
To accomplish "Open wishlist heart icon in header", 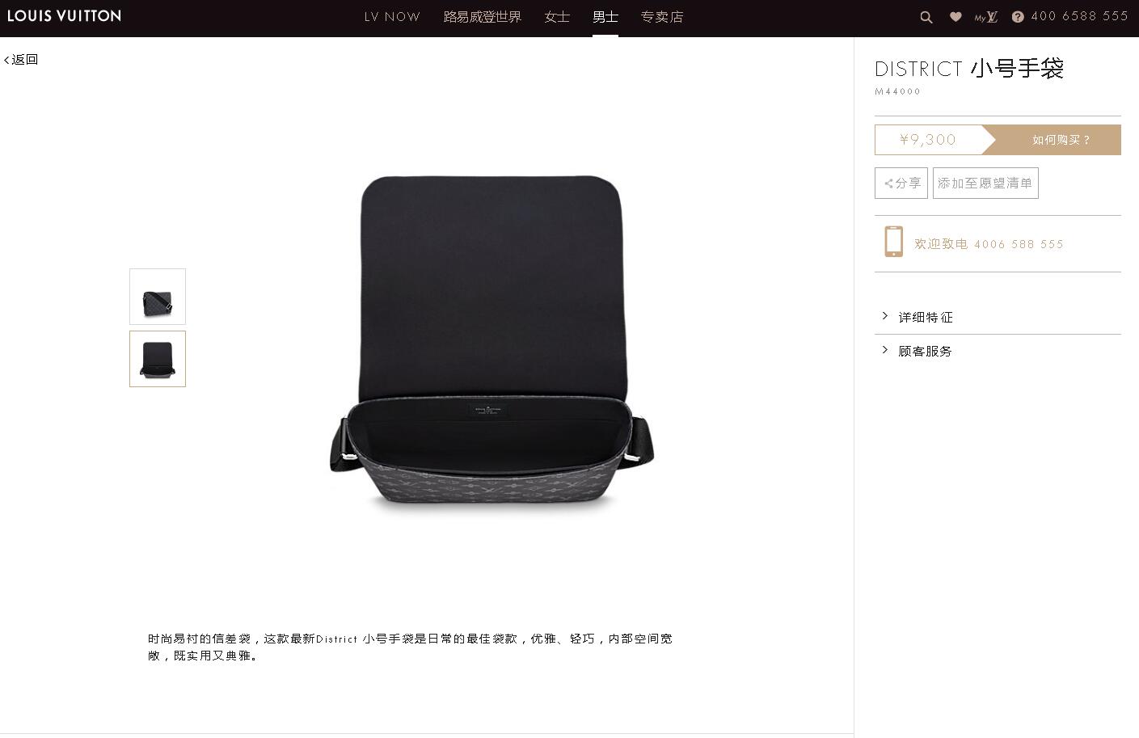I will pyautogui.click(x=955, y=17).
